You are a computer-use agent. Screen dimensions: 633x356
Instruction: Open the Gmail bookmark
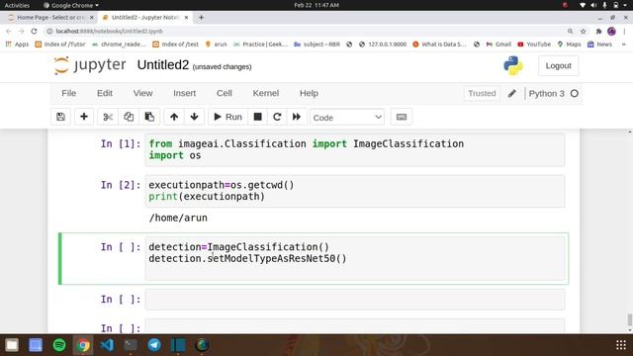coord(498,44)
